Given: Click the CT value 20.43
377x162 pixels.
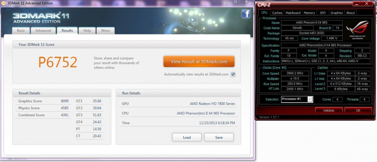Looking at the screenshot, I should (x=97, y=136).
